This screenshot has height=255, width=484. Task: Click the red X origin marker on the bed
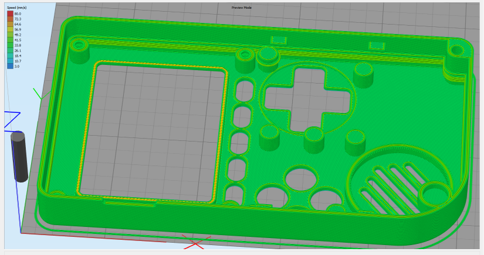tap(196, 242)
